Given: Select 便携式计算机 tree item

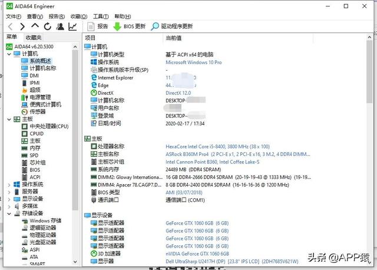Looking at the screenshot, I should coord(41,105).
